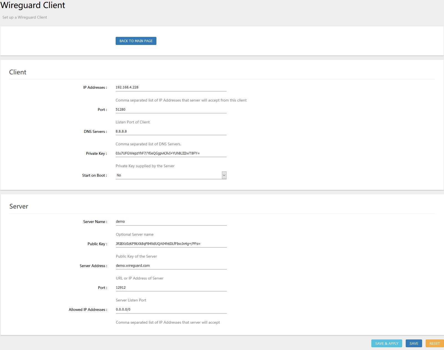Image resolution: width=444 pixels, height=350 pixels.
Task: Focus the client IP Addresses field
Action: click(x=171, y=87)
